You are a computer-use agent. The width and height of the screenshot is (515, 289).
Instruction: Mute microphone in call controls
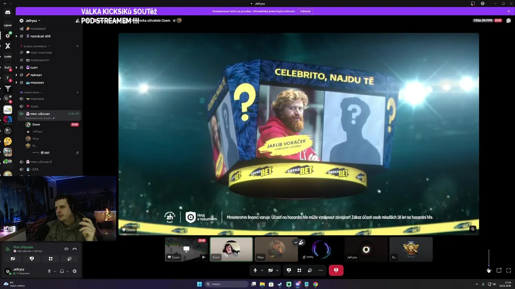pos(255,271)
